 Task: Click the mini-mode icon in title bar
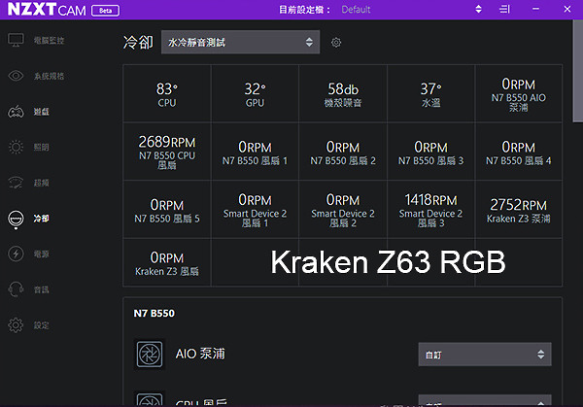pyautogui.click(x=504, y=9)
